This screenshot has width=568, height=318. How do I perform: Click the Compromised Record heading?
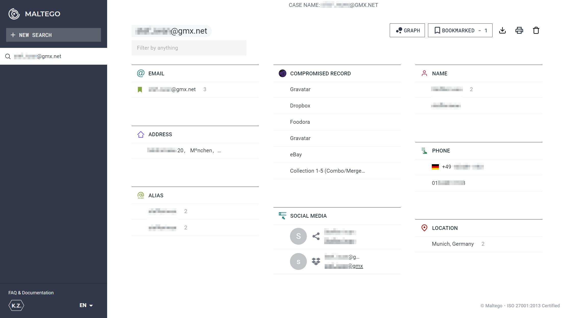tap(320, 74)
